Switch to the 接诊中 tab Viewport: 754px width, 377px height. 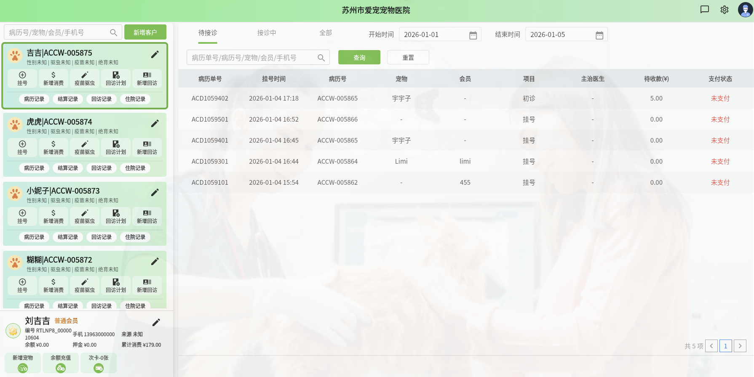[267, 33]
